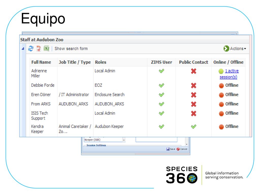
Task: Click the Public Contact checkmark for Kendra Keeper
Action: (x=193, y=126)
